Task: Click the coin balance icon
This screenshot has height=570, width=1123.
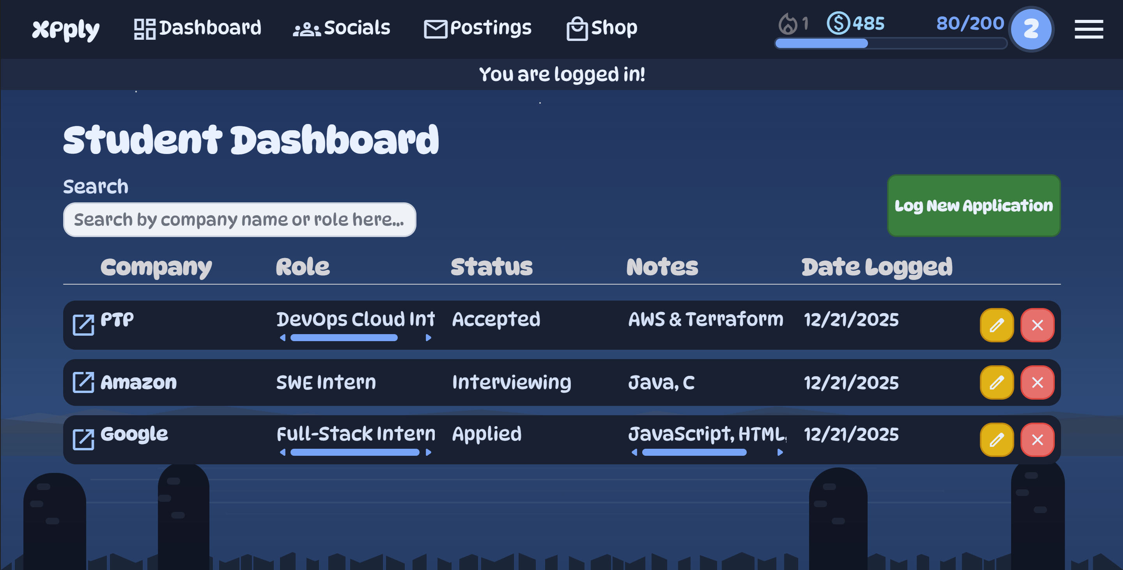Action: pos(838,23)
